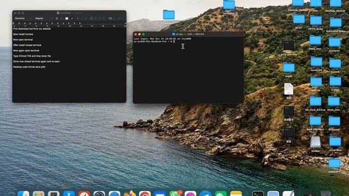Click the line 'Now again open terminal'
Image resolution: width=349 pixels, height=196 pixels.
coord(26,51)
